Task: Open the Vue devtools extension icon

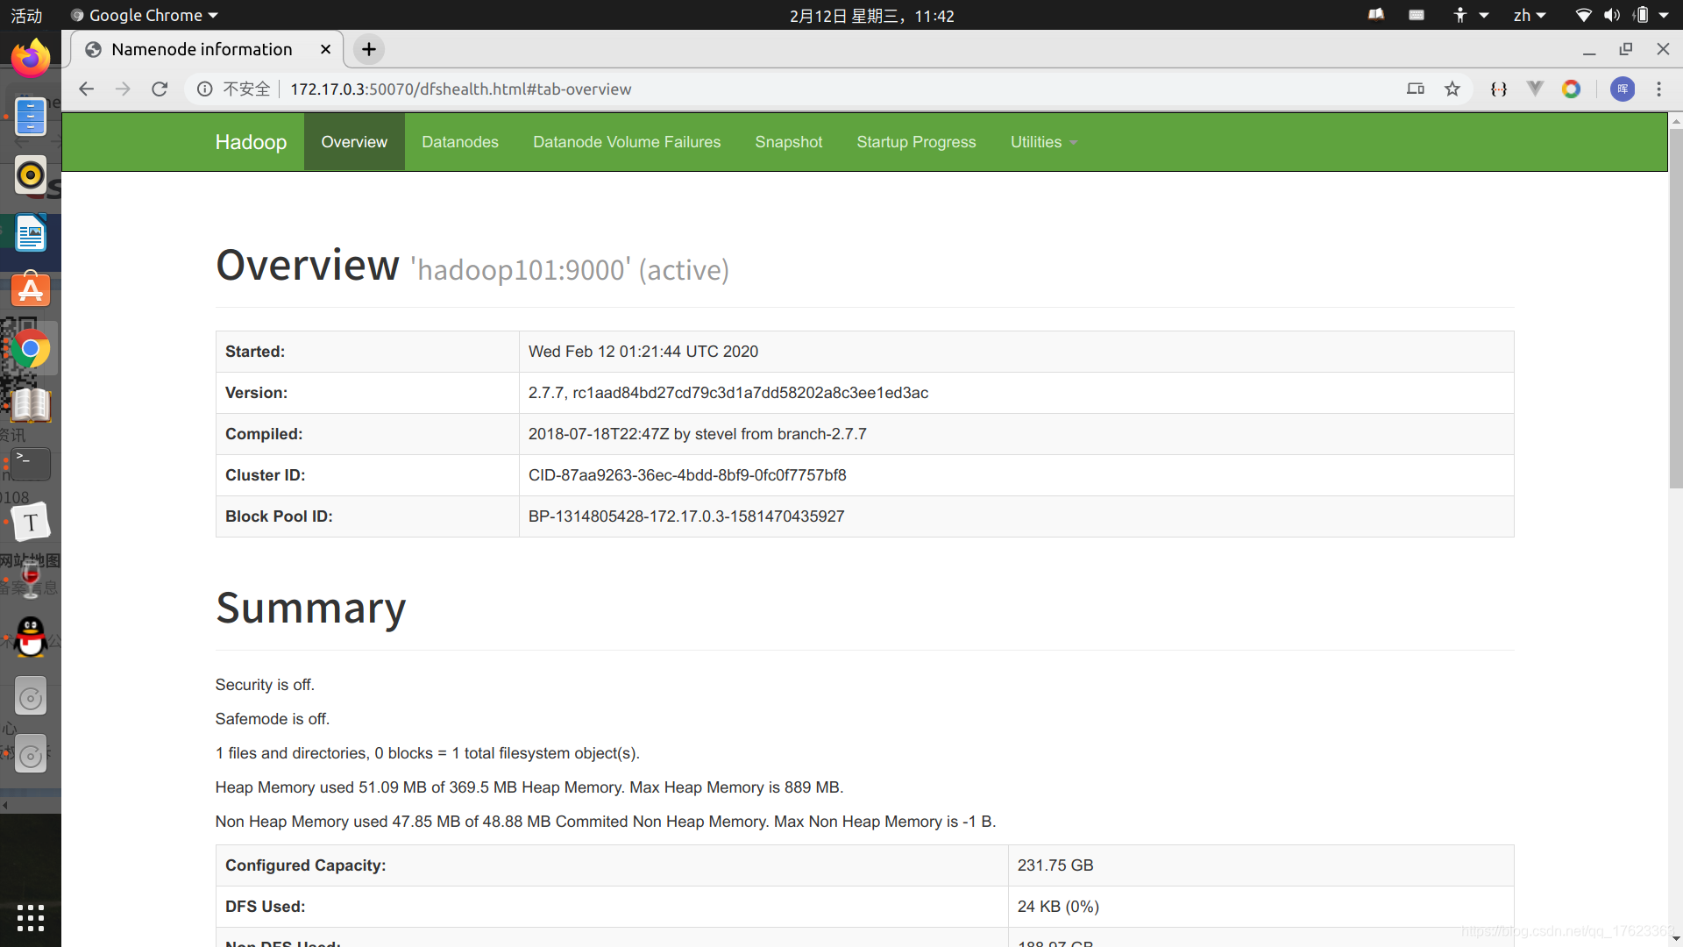Action: (1535, 89)
